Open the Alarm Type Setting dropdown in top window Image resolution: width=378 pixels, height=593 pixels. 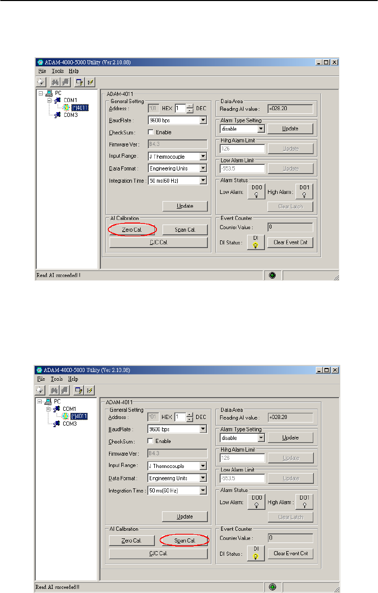[261, 129]
